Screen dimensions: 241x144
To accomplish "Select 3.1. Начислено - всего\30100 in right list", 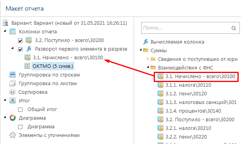I will tap(200, 77).
